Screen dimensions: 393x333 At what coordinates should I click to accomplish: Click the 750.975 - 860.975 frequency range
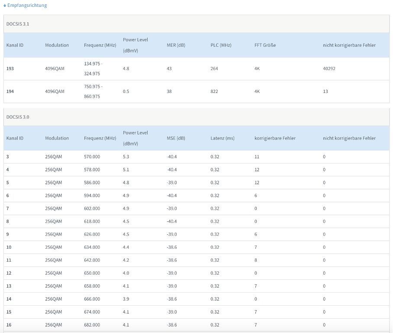(x=92, y=91)
